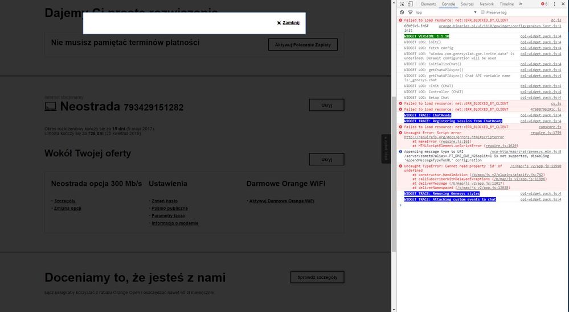569x312 pixels.
Task: Click the Aktywuj Darmowe Orange WiFi link
Action: tap(281, 201)
